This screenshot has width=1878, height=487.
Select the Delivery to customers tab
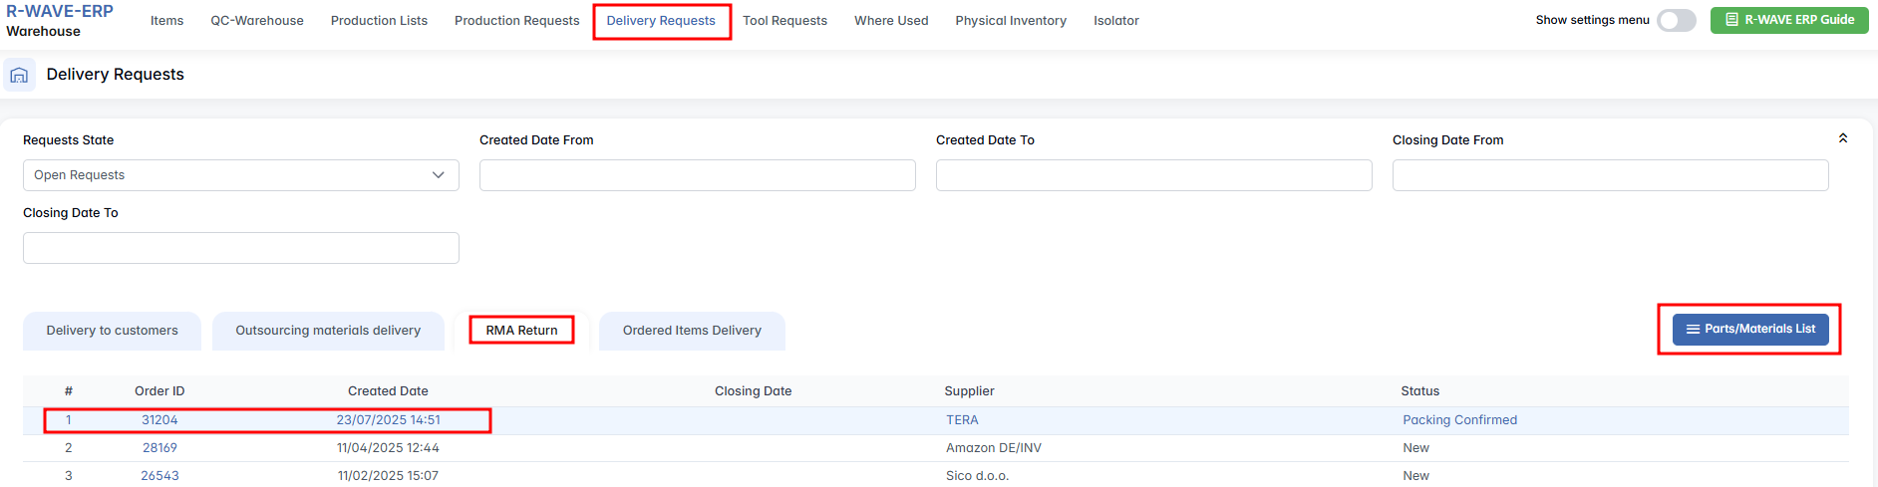[112, 331]
